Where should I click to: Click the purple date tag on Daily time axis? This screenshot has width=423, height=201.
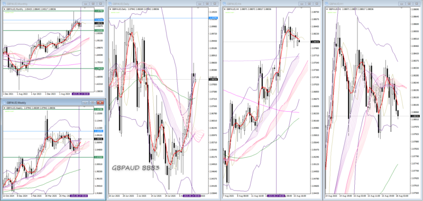[192, 196]
